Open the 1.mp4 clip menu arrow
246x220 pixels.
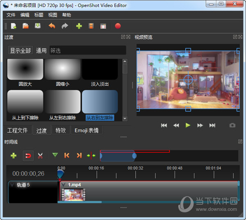click(x=63, y=184)
